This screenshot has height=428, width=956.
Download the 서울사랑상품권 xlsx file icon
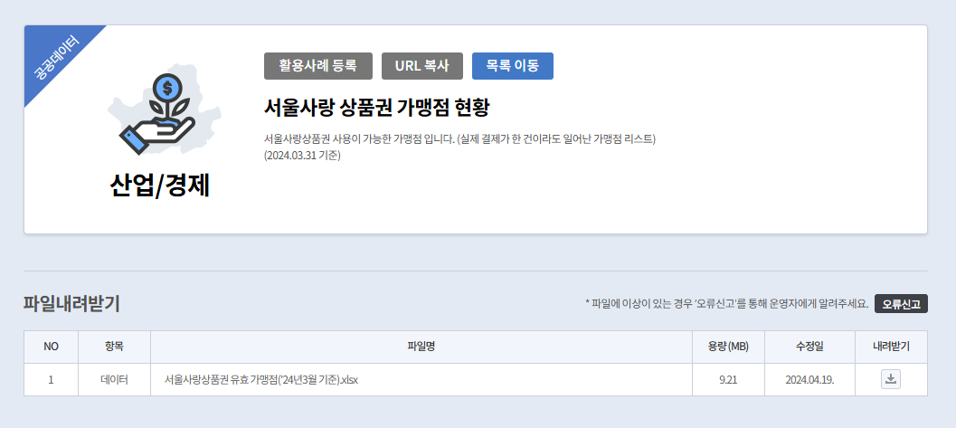[x=890, y=379]
